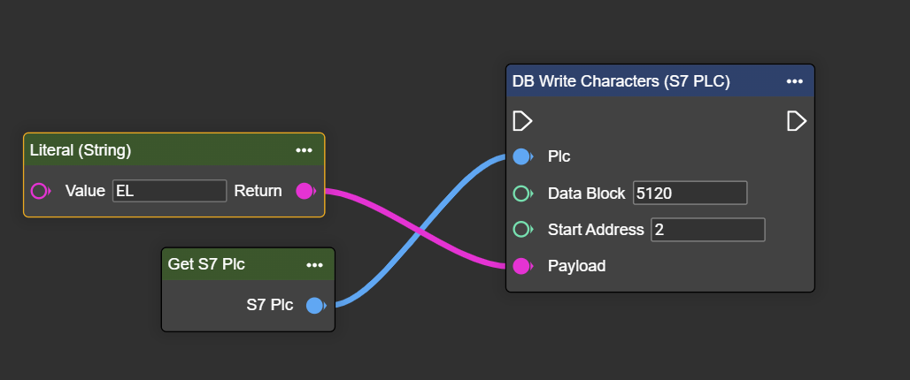Click the Start Address field showing 2
Image resolution: width=910 pixels, height=380 pixels.
707,230
